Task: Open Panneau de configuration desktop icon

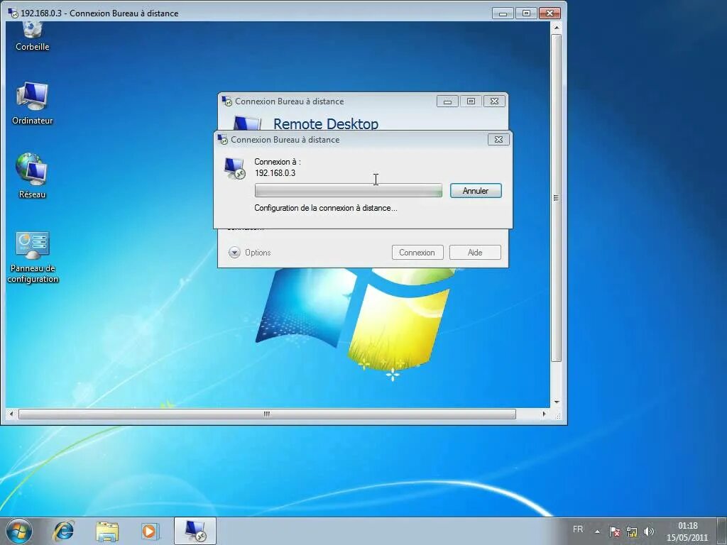Action: tap(33, 258)
